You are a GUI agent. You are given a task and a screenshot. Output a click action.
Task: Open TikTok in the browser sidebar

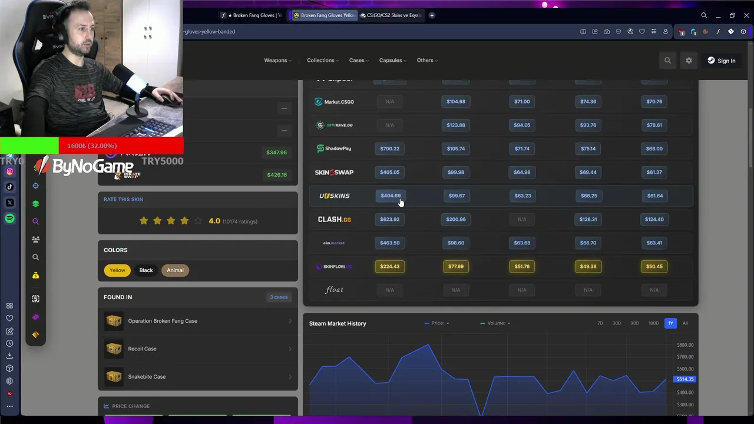[9, 187]
